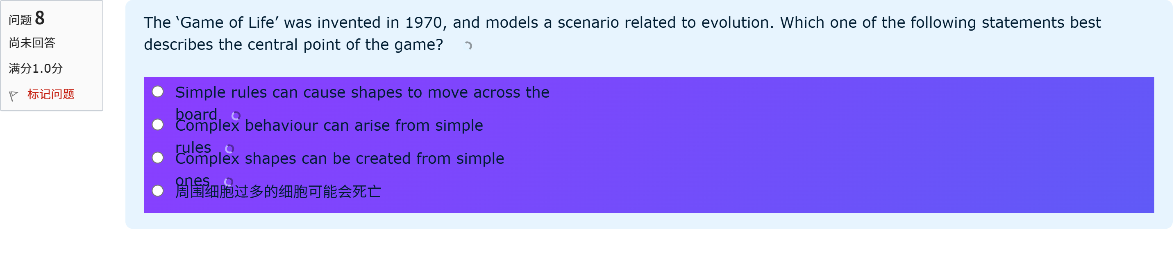Click the flag icon beside 标记问题
Viewport: 1174px width, 261px height.
[14, 94]
